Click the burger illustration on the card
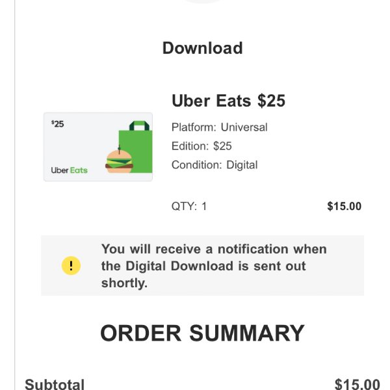 coord(119,160)
